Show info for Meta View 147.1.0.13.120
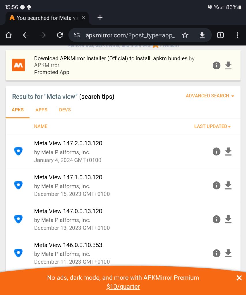 pos(216,186)
